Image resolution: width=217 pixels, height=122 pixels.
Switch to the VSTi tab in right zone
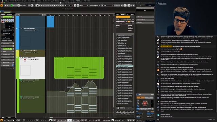tap(118, 14)
